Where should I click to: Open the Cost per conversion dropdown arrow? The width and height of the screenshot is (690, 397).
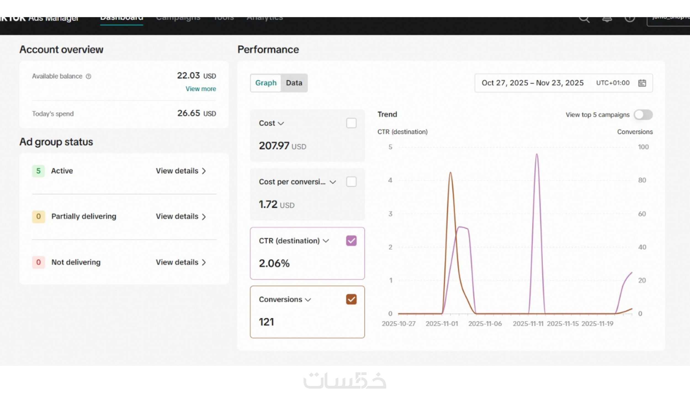333,182
